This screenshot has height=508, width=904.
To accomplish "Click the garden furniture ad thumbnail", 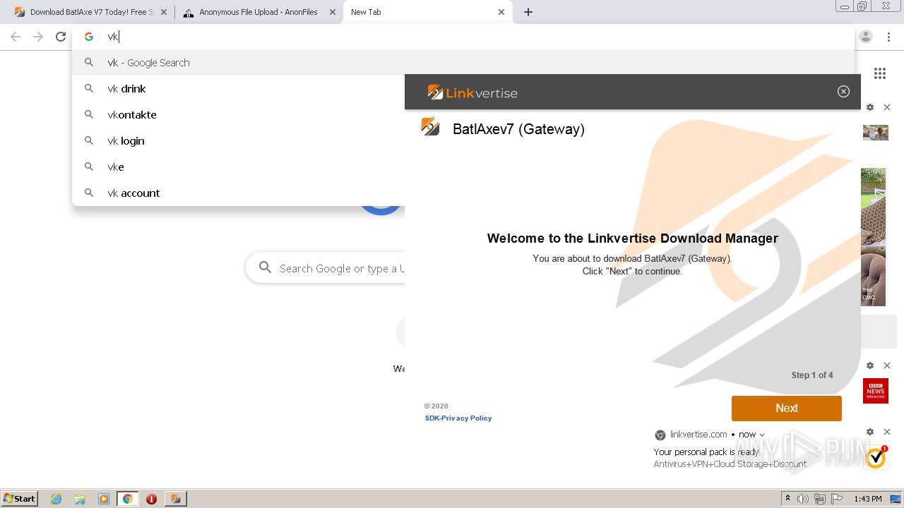I will (x=874, y=236).
